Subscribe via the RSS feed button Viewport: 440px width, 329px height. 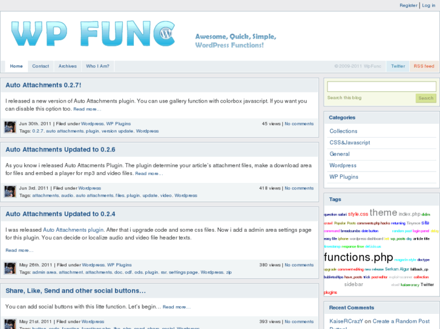tap(424, 66)
